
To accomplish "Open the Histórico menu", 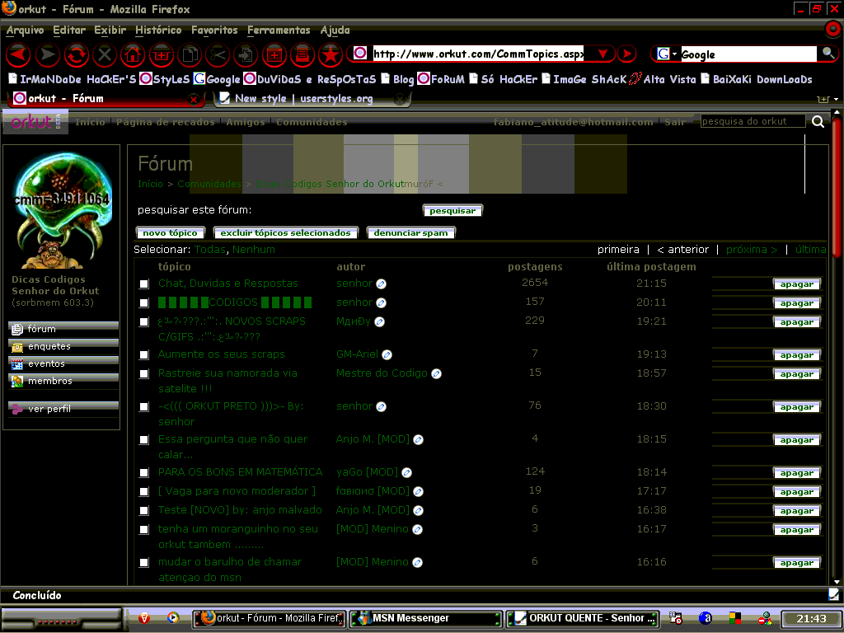I will (158, 30).
